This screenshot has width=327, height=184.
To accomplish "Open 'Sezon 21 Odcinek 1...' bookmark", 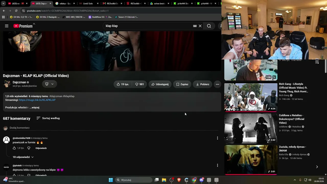I will [126, 17].
